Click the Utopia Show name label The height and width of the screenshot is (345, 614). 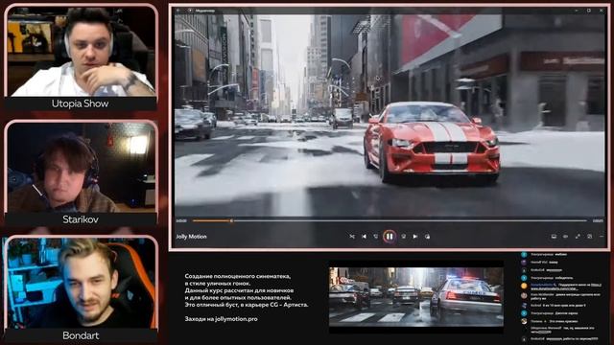(81, 103)
